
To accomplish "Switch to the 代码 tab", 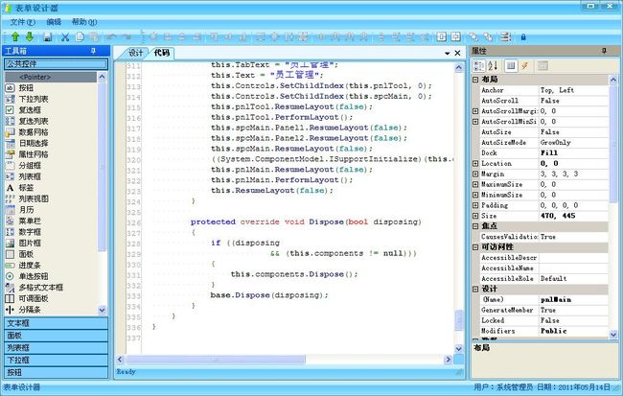I will pyautogui.click(x=162, y=53).
